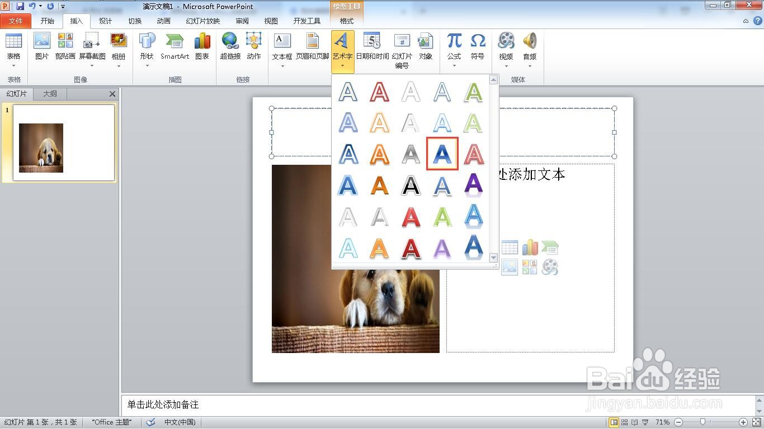Expand the 音频 audio dropdown arrow
This screenshot has width=764, height=429.
click(530, 66)
